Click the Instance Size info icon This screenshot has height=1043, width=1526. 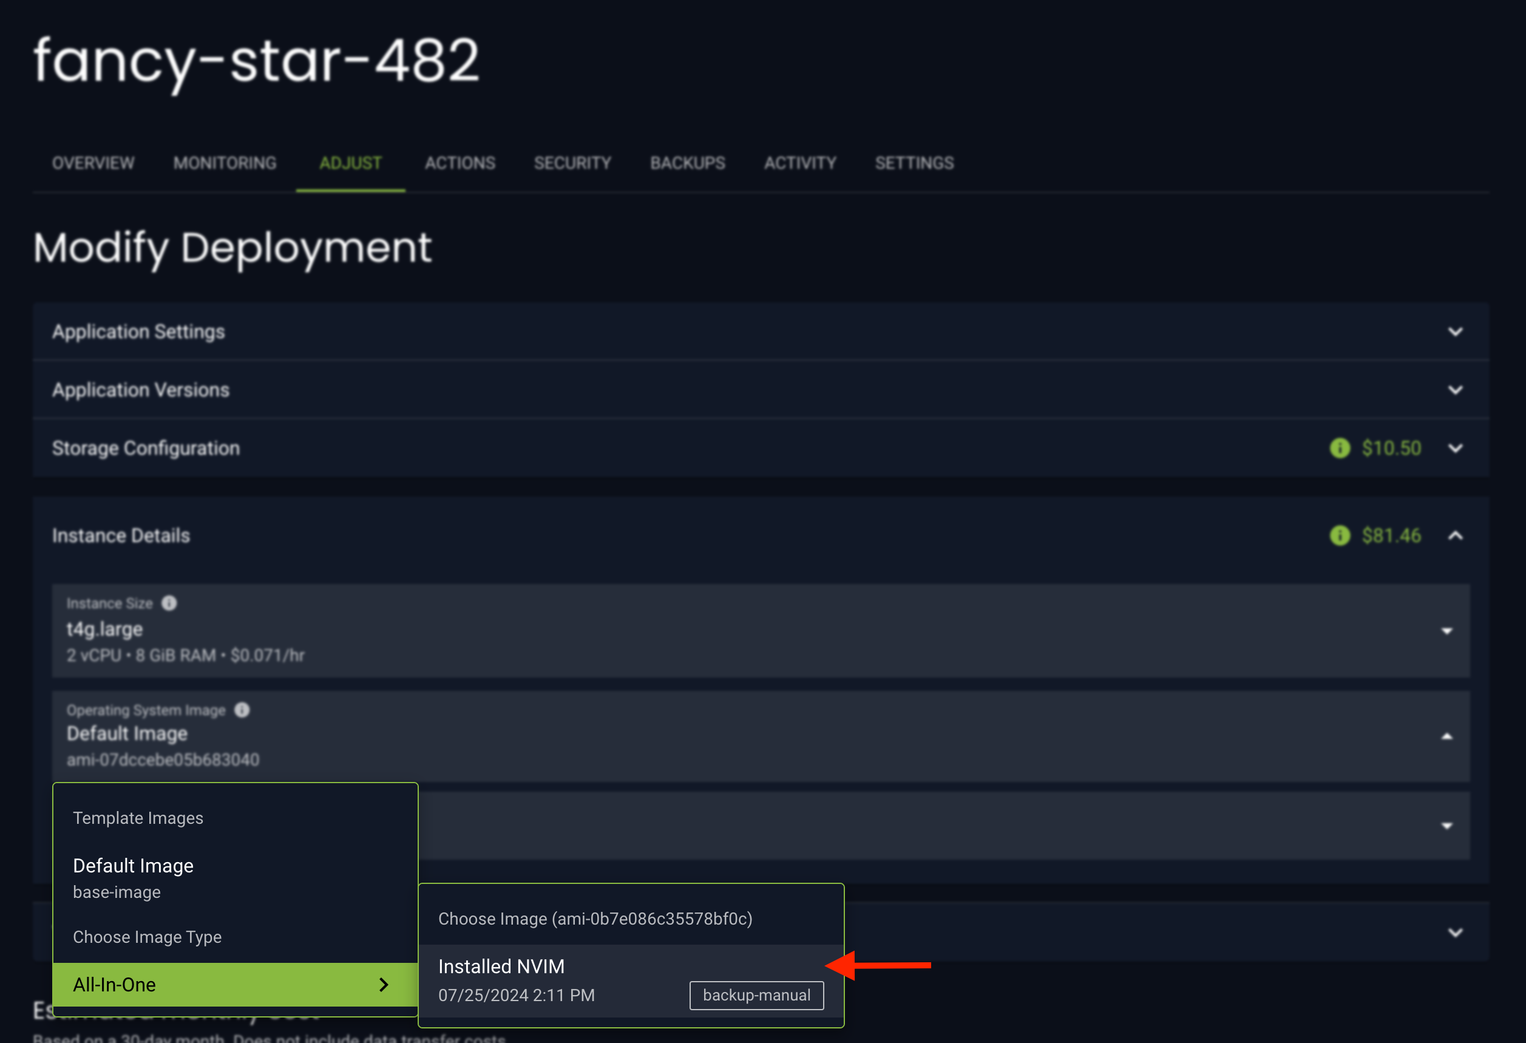point(169,603)
